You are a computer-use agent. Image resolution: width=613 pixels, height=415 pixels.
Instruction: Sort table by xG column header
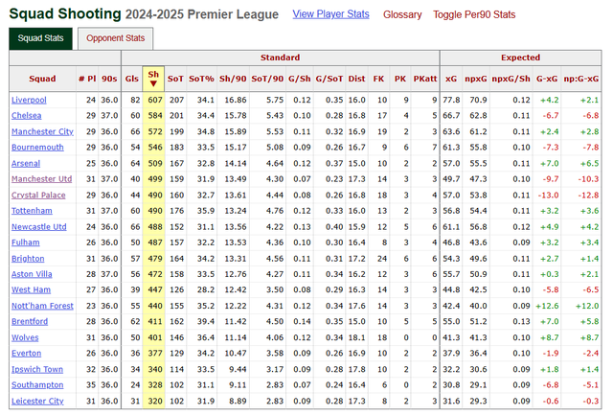(x=451, y=79)
